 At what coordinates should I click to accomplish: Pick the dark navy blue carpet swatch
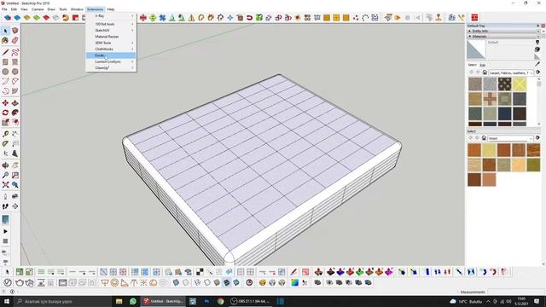(x=504, y=113)
